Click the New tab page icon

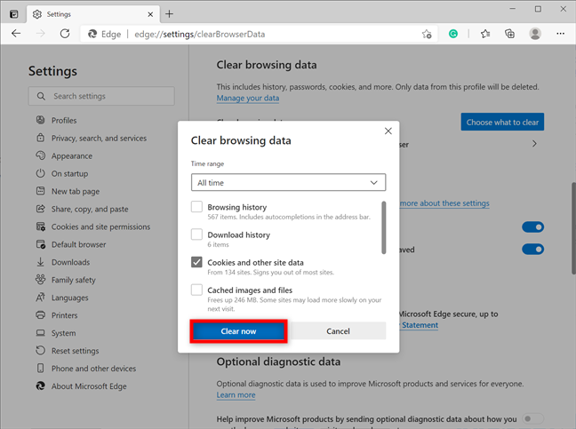[x=40, y=191]
